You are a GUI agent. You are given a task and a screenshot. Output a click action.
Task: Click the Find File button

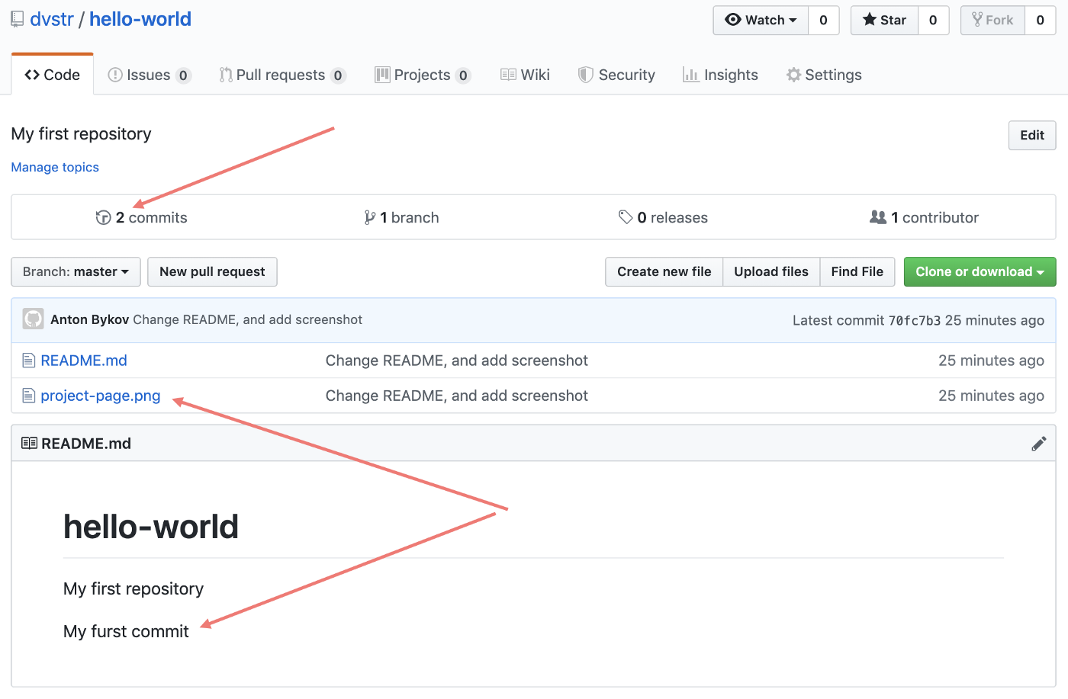(857, 271)
